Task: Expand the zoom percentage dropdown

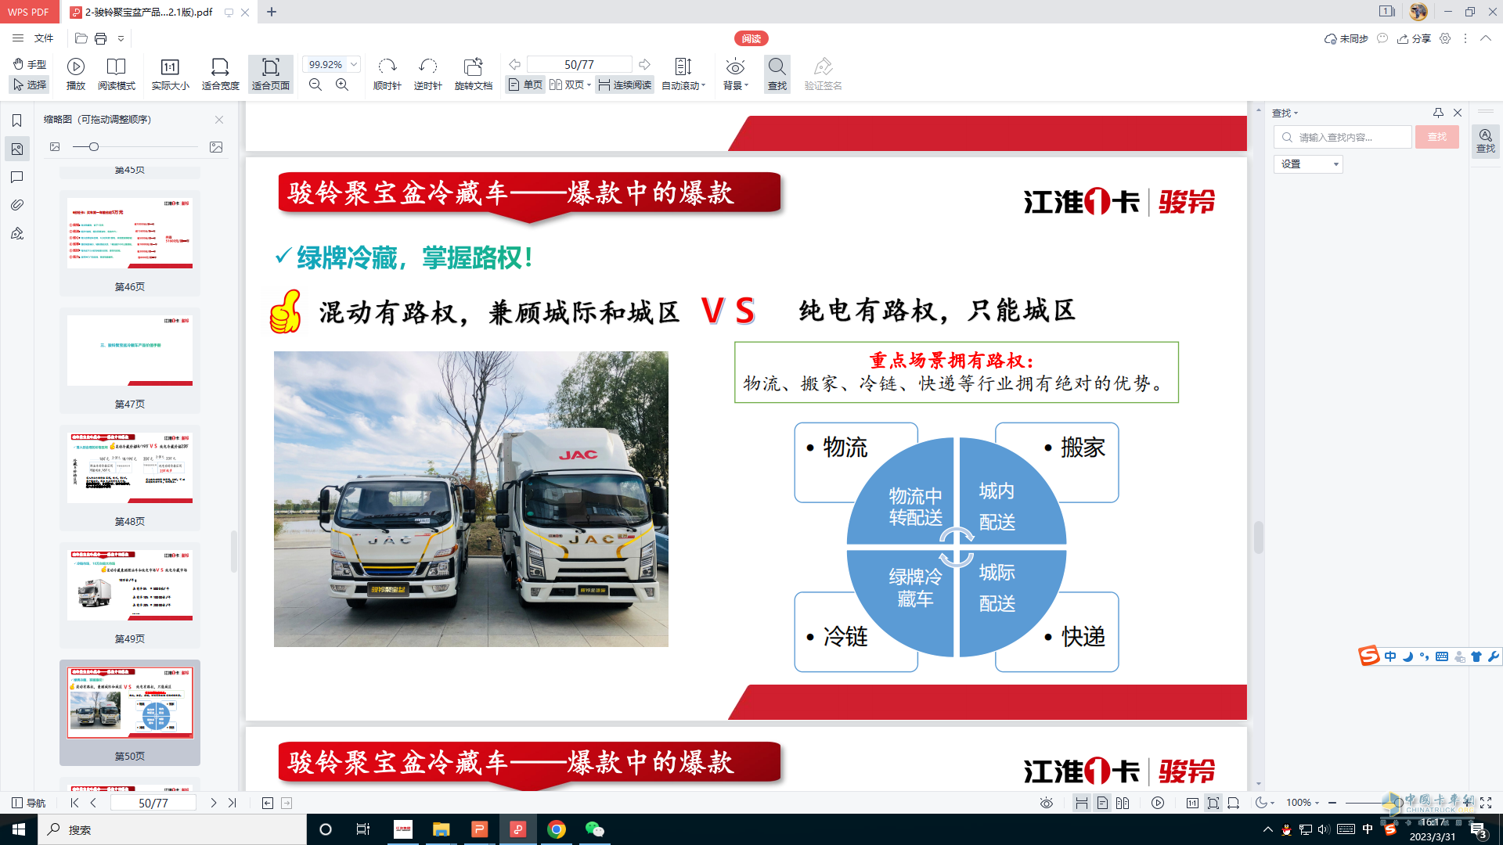Action: pyautogui.click(x=354, y=64)
